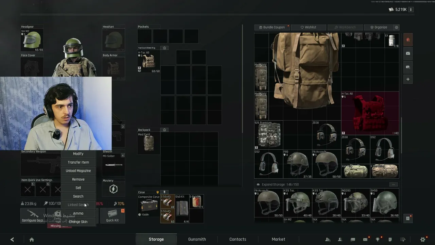Viewport: 435px width, 245px height.
Task: Pick the Remove context menu entry
Action: 78,179
